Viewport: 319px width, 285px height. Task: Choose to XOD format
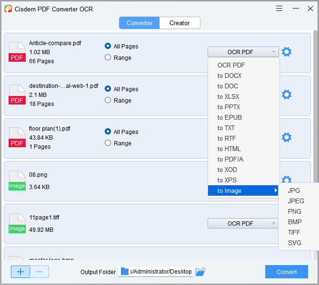243,170
